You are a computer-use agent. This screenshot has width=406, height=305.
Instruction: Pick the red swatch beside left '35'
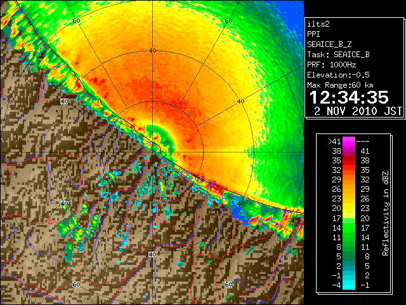(x=349, y=161)
